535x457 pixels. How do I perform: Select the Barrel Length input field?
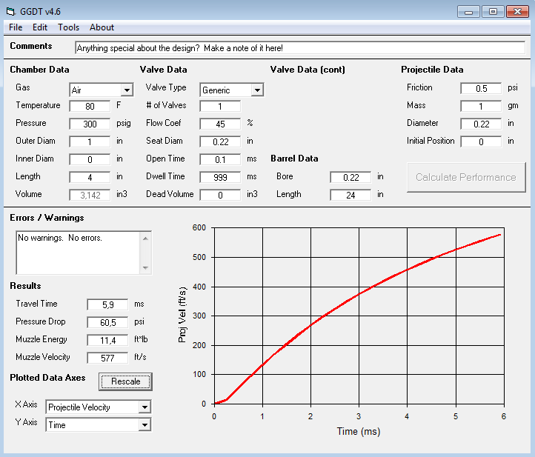[x=350, y=195]
